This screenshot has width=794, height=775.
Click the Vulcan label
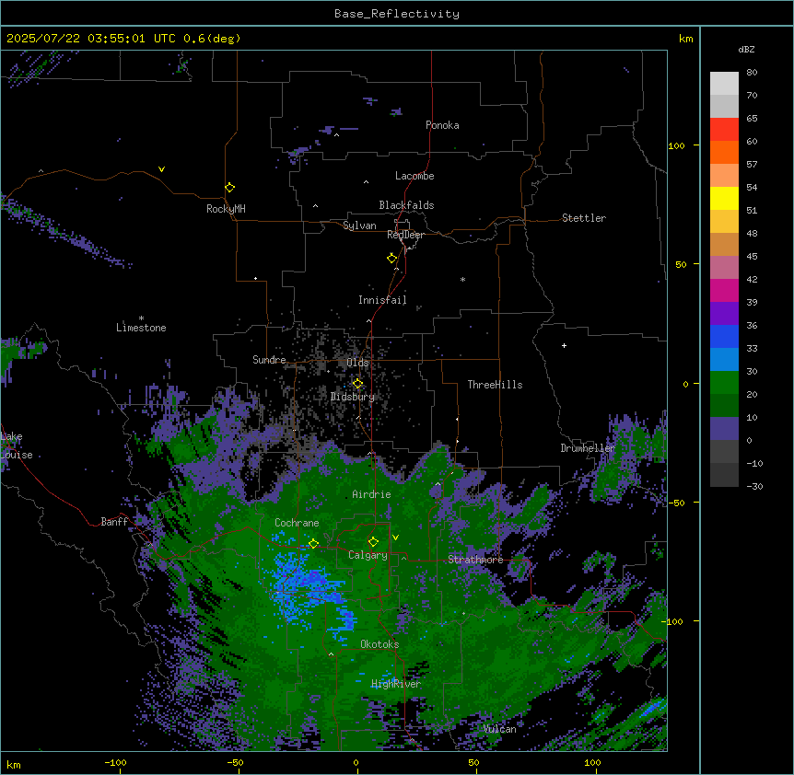click(x=500, y=729)
